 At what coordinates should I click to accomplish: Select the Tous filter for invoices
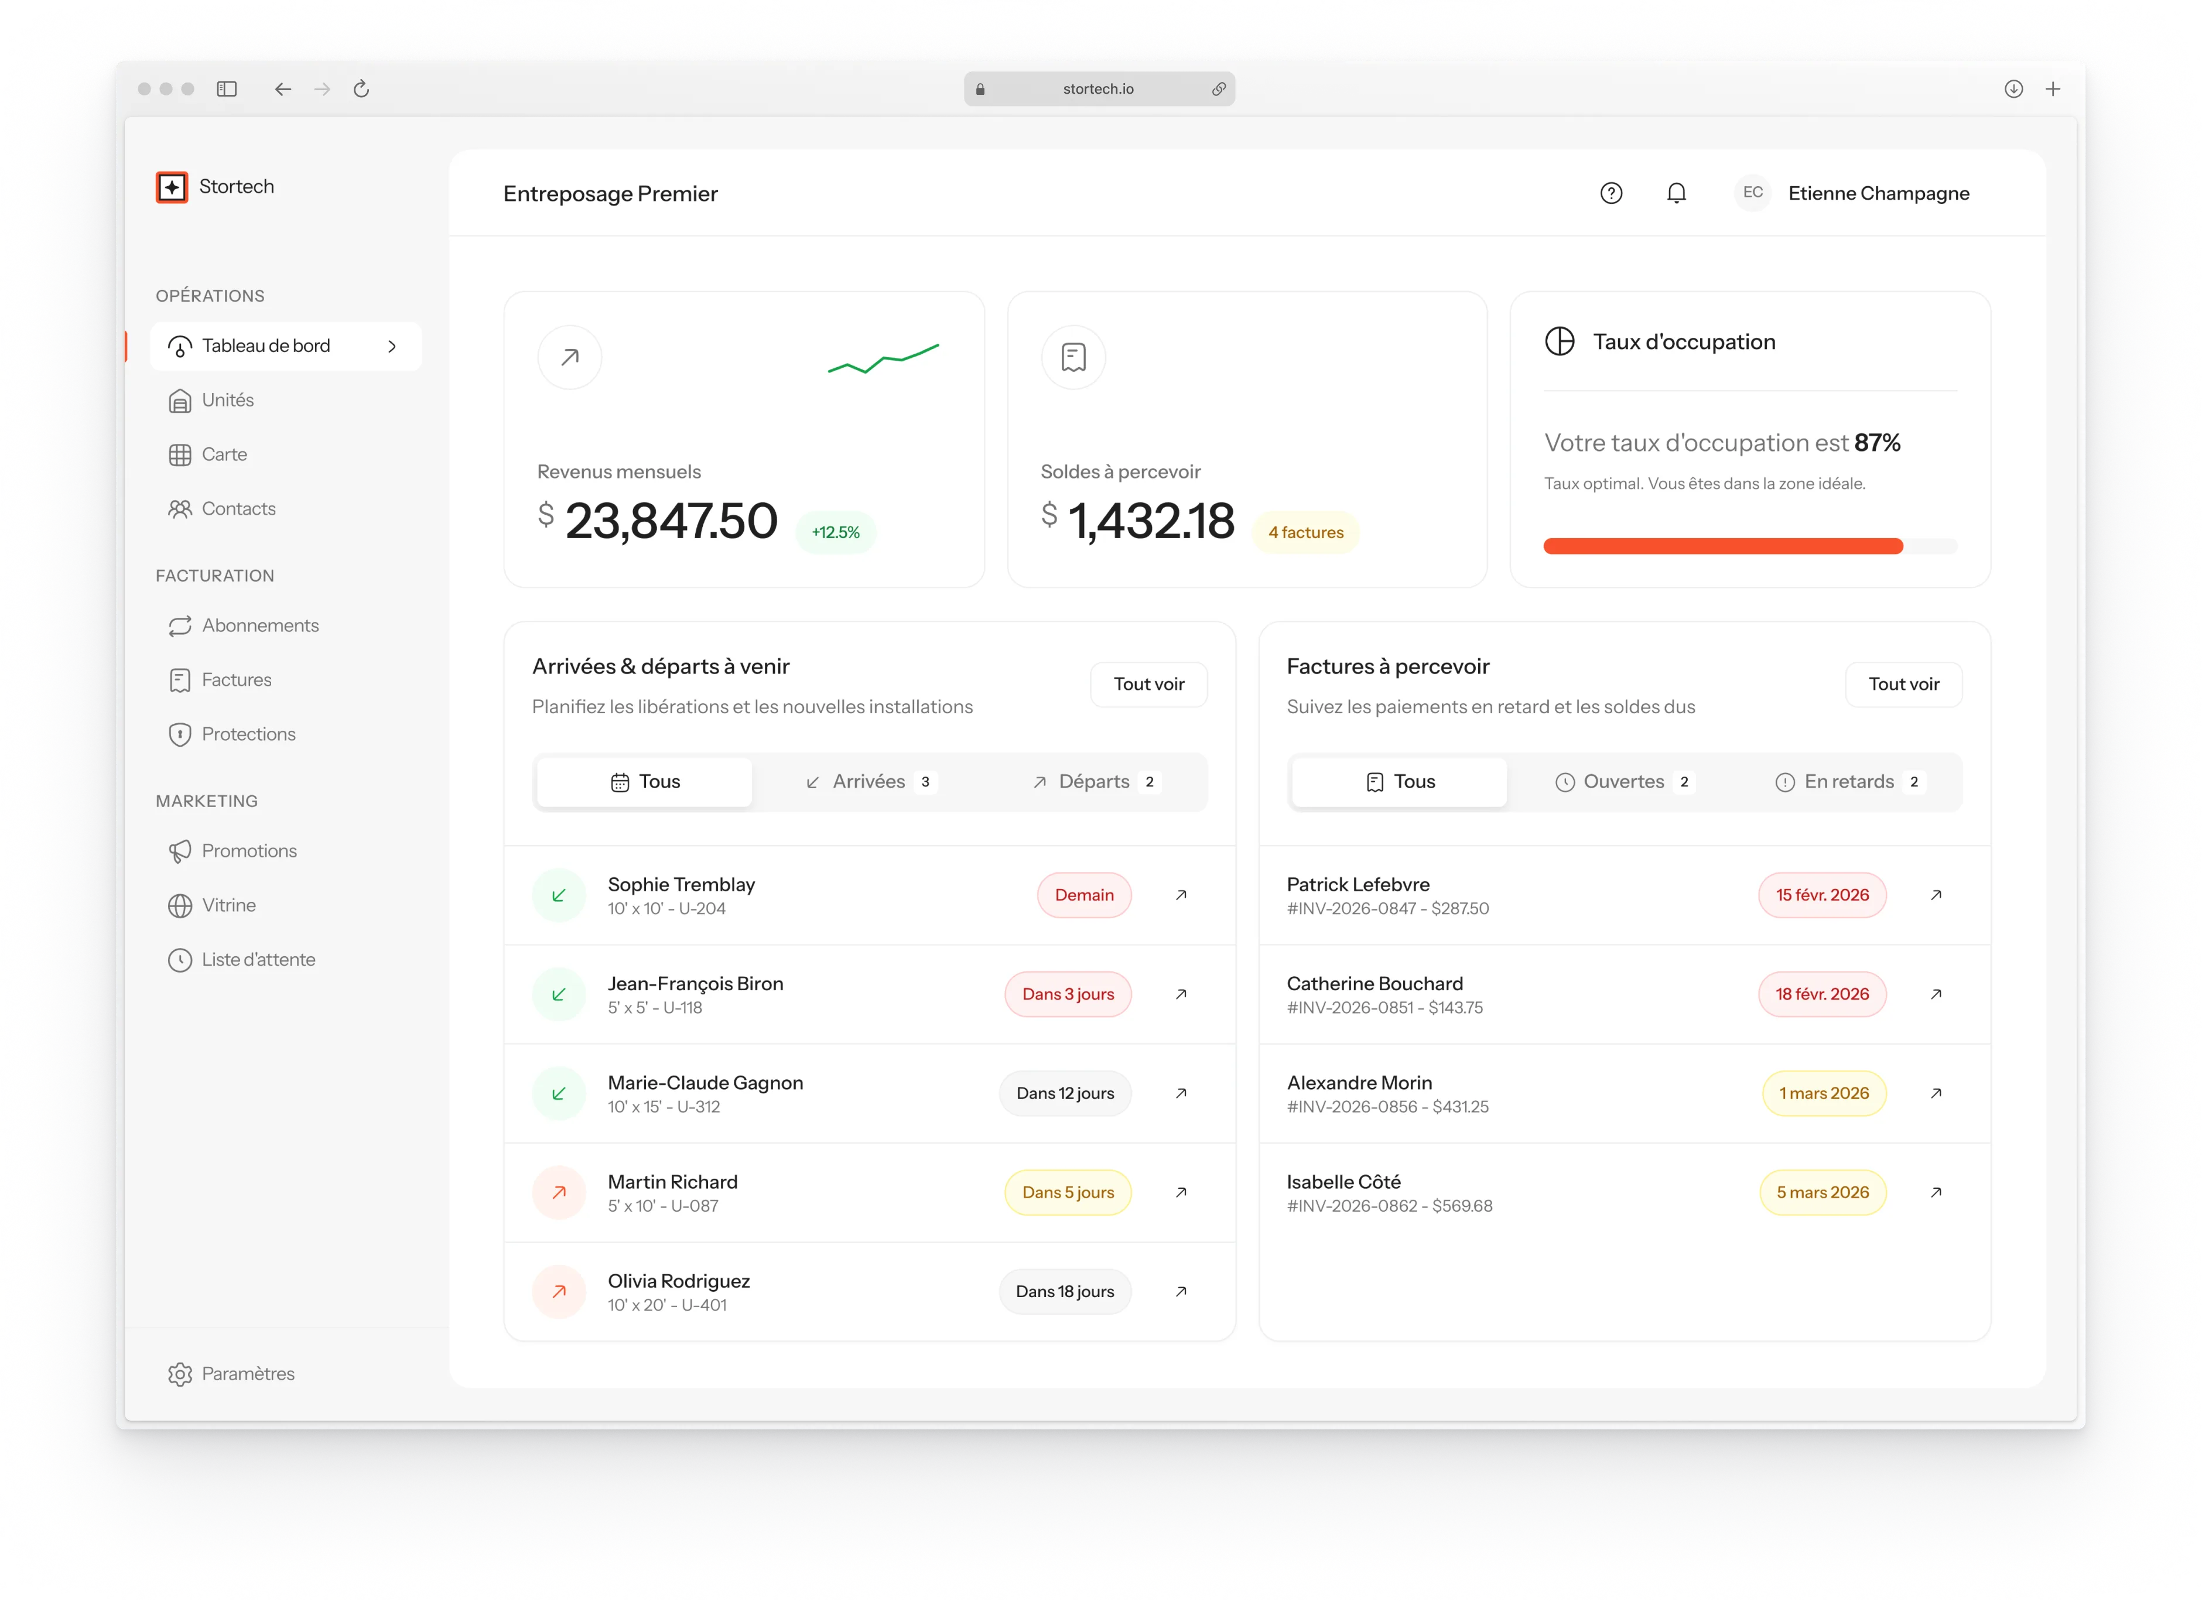1398,781
